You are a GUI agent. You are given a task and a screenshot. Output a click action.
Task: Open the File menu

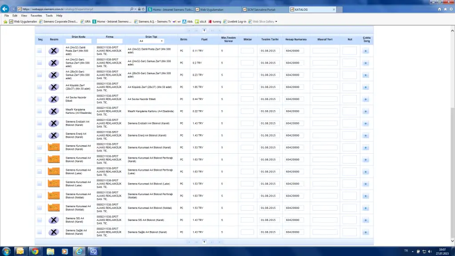click(6, 16)
